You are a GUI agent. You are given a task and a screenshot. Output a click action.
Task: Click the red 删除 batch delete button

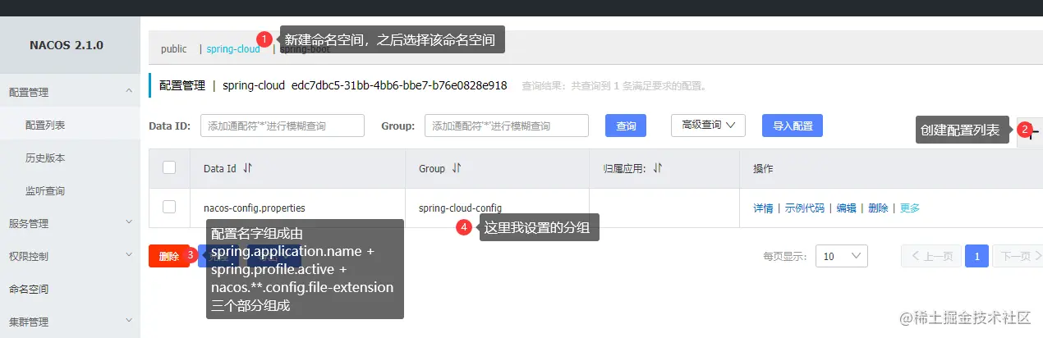pos(169,256)
